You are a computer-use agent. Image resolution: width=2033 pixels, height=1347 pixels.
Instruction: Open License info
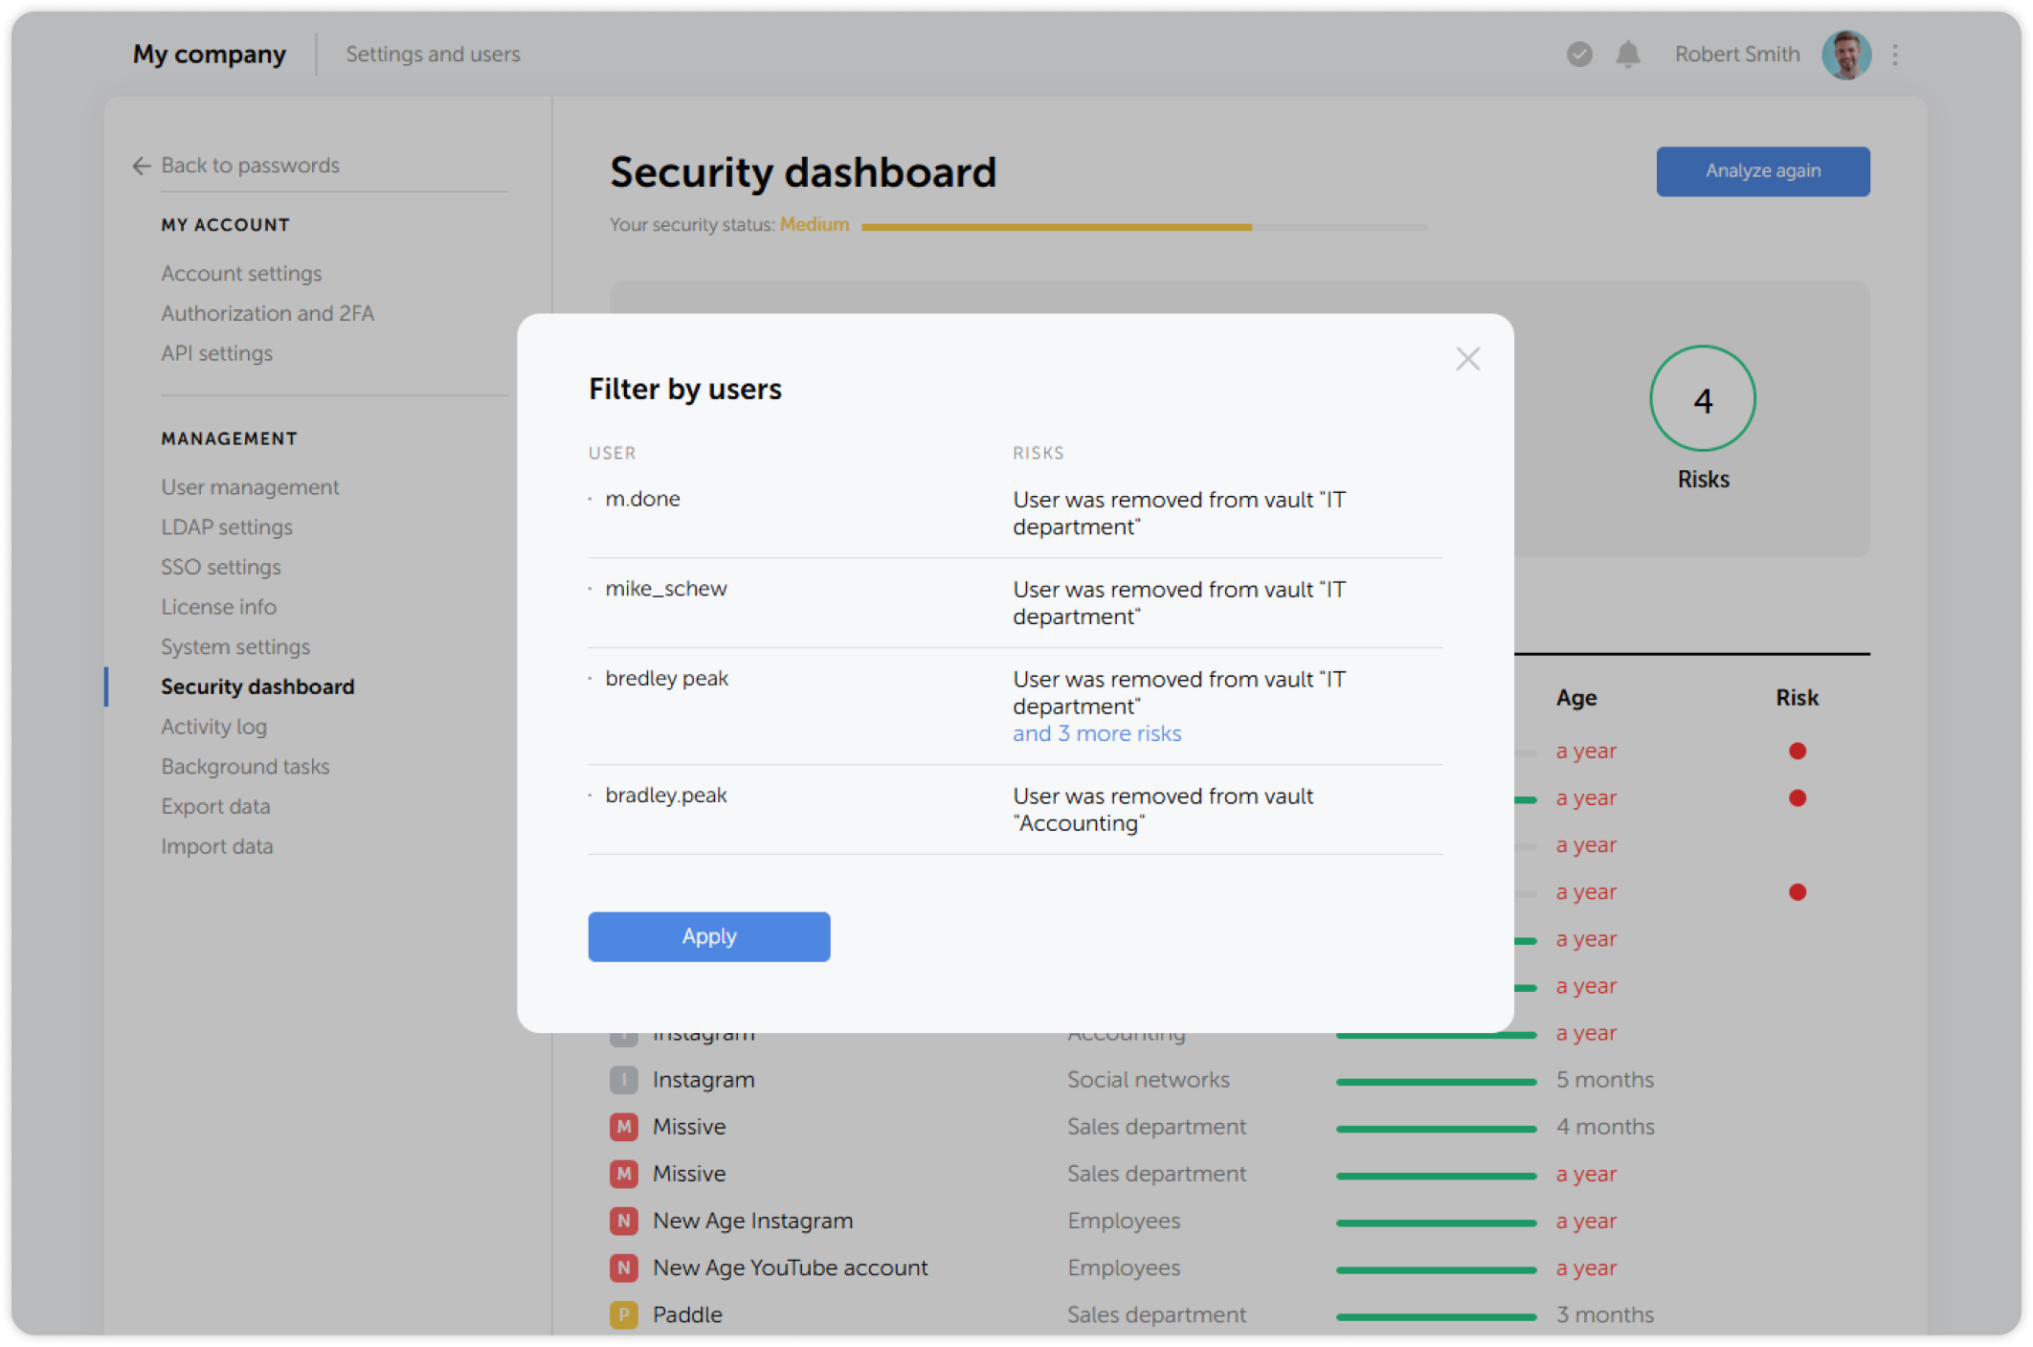[218, 607]
